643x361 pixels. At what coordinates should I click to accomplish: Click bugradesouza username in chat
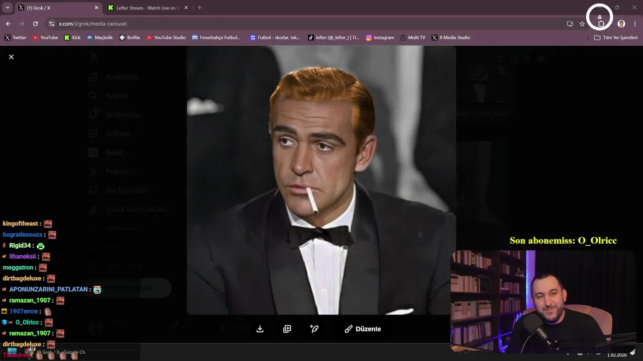click(23, 235)
